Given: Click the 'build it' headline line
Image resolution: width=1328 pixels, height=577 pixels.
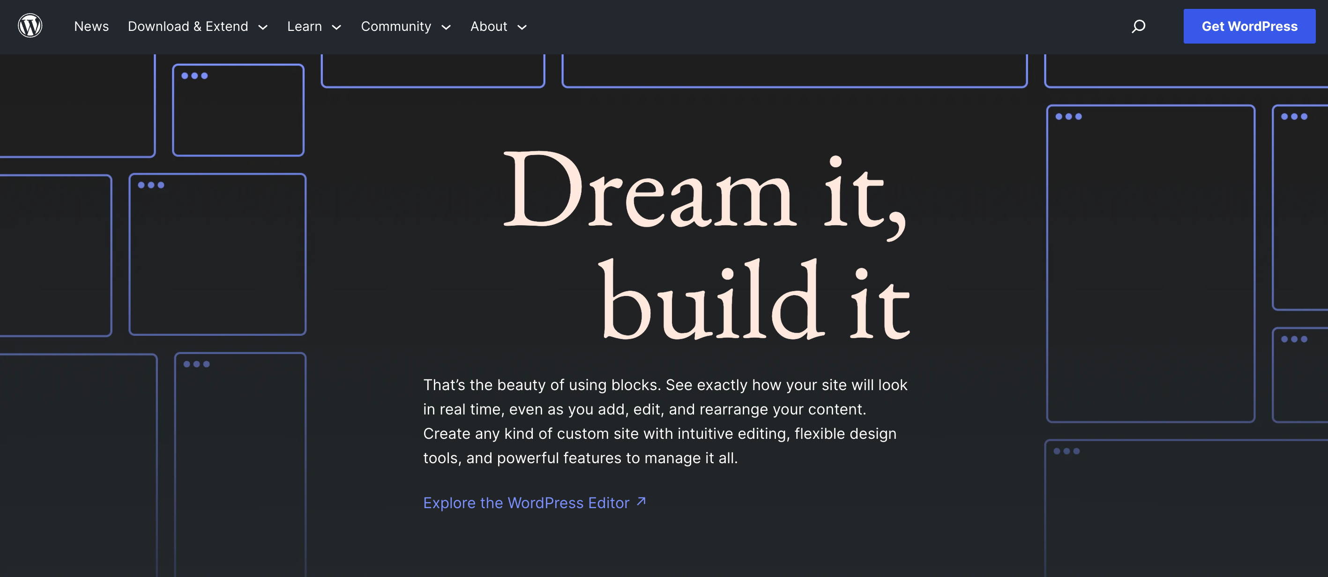Looking at the screenshot, I should tap(755, 301).
